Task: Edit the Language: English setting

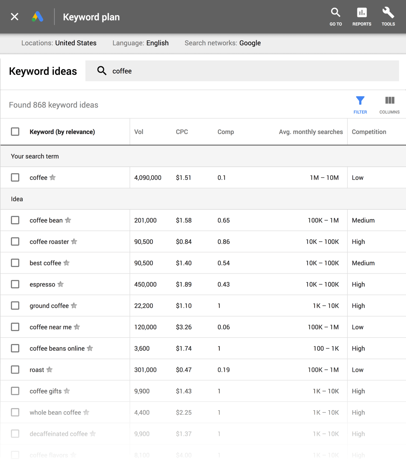Action: (141, 43)
